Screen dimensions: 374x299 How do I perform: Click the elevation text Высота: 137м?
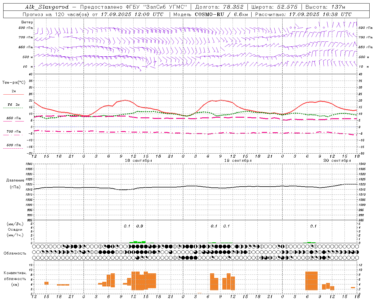(325, 7)
